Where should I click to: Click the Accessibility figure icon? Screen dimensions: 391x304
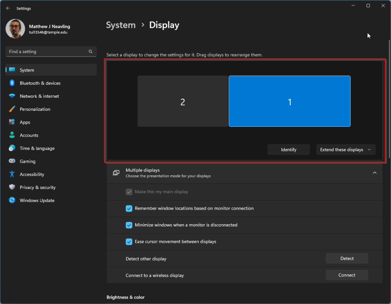pyautogui.click(x=12, y=175)
